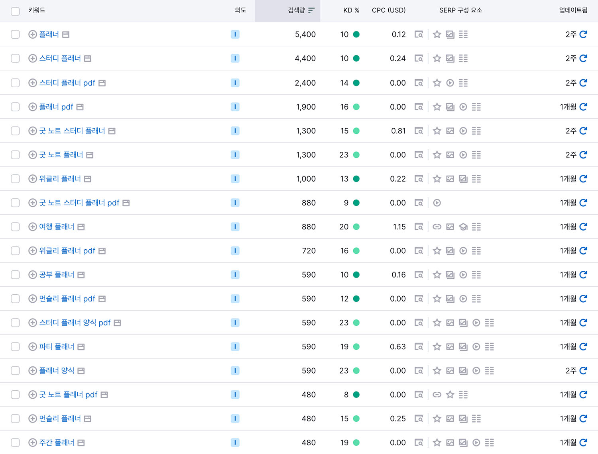Click informational intent badge in 플래너 row
The height and width of the screenshot is (454, 598).
click(235, 34)
